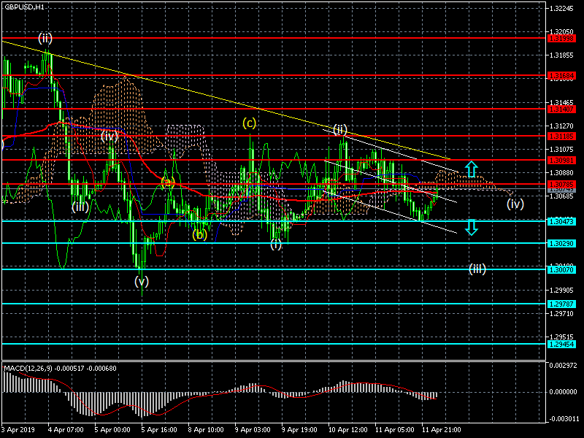Select the (iii) label below 1.30070 line
Screen dimensions: 584x438
pyautogui.click(x=477, y=269)
